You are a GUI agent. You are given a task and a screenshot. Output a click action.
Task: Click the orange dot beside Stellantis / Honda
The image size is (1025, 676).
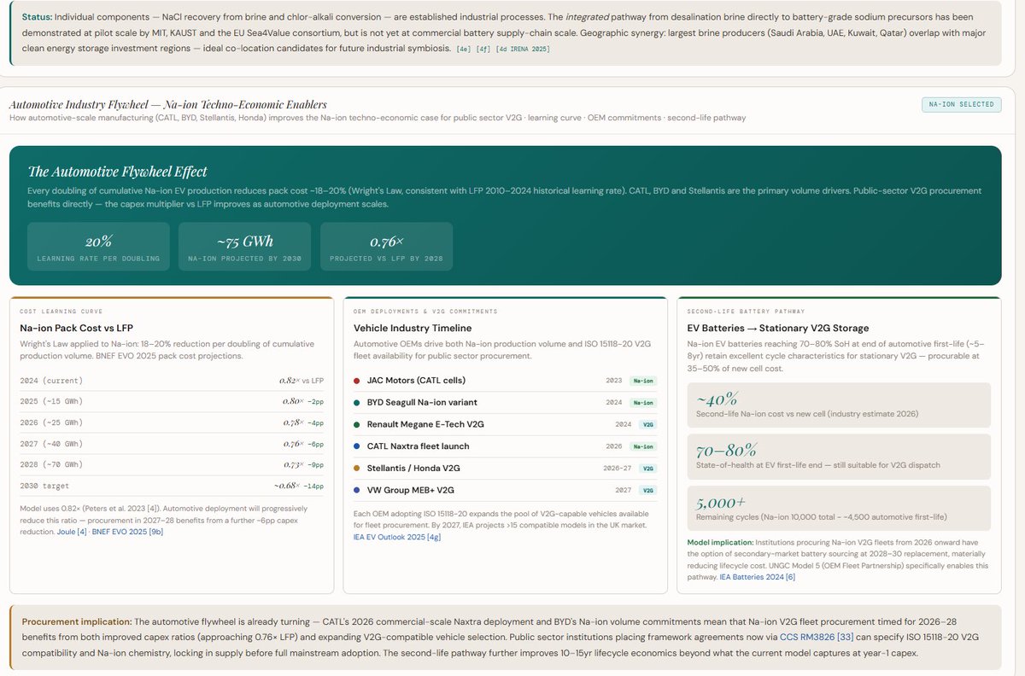[x=356, y=468]
